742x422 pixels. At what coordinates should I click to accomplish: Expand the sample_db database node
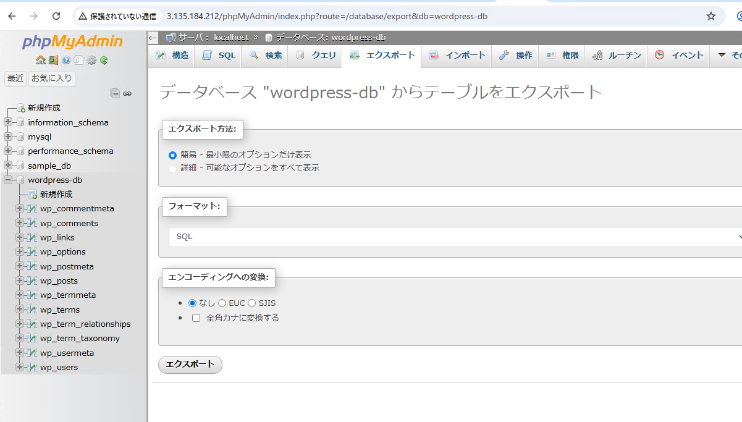click(x=9, y=166)
